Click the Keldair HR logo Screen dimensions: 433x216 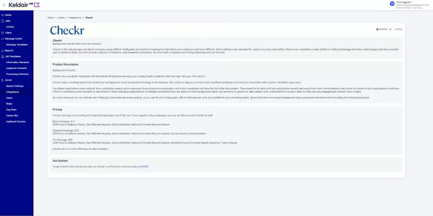24,5
